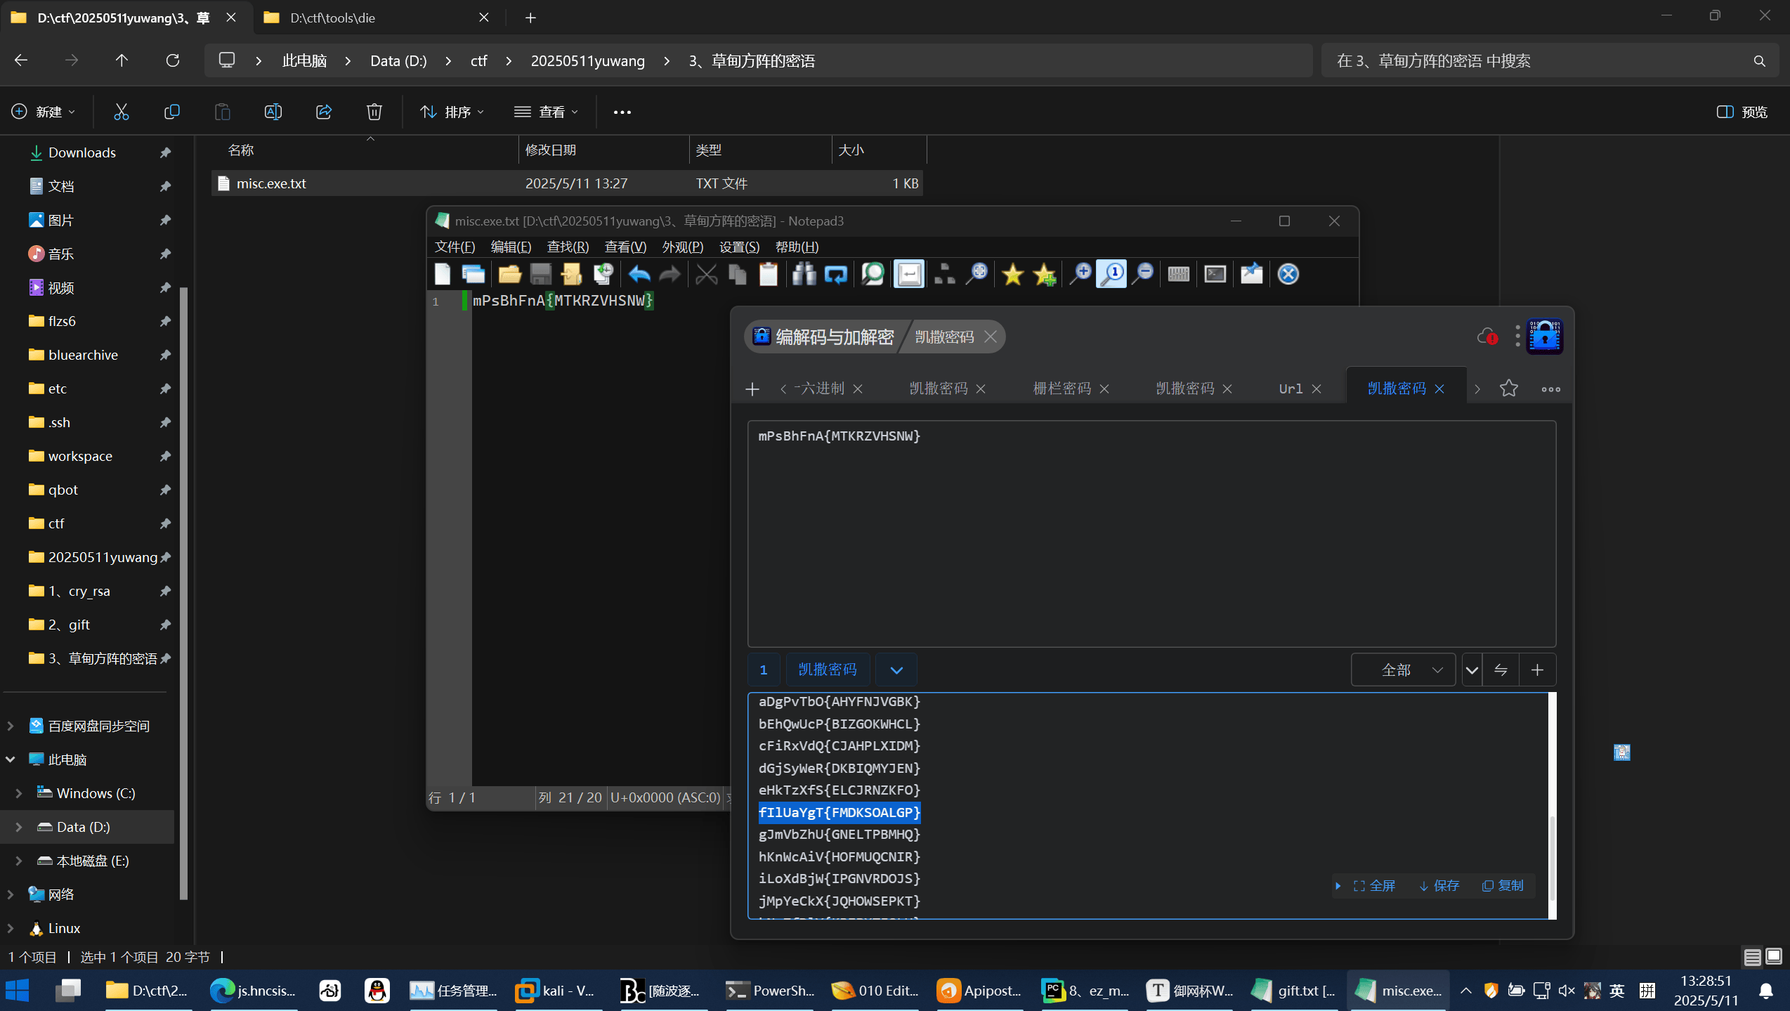Click the Undo arrow in Notepad3 toolbar
This screenshot has width=1790, height=1011.
point(639,274)
